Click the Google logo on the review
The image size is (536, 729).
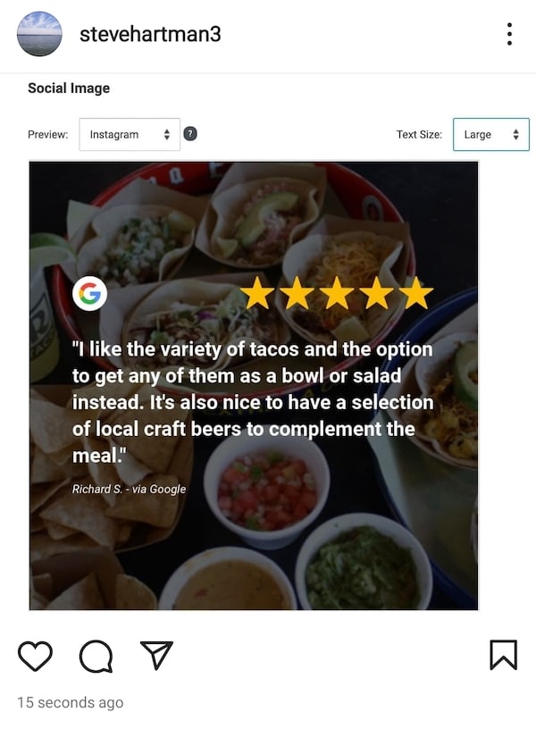click(89, 293)
